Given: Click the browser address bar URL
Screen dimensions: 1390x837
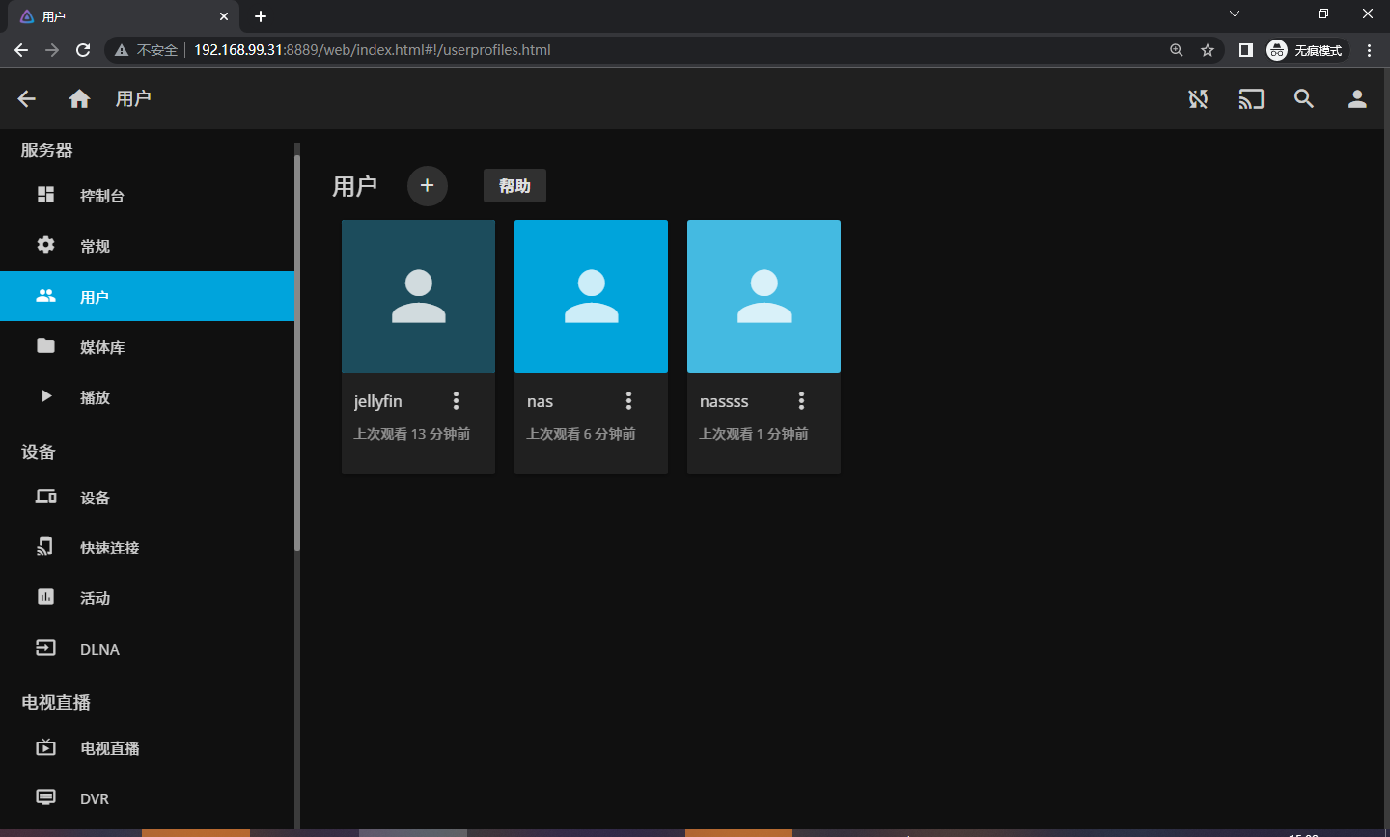Looking at the screenshot, I should (x=372, y=50).
